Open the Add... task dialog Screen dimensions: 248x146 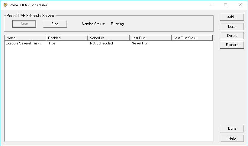(x=232, y=17)
